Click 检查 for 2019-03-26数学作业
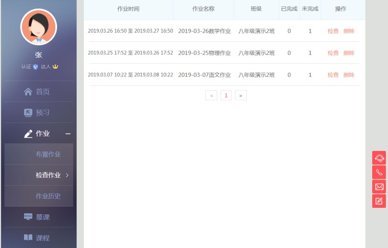Image resolution: width=388 pixels, height=248 pixels. [333, 31]
